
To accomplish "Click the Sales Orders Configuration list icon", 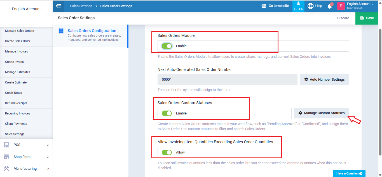I will (x=61, y=31).
